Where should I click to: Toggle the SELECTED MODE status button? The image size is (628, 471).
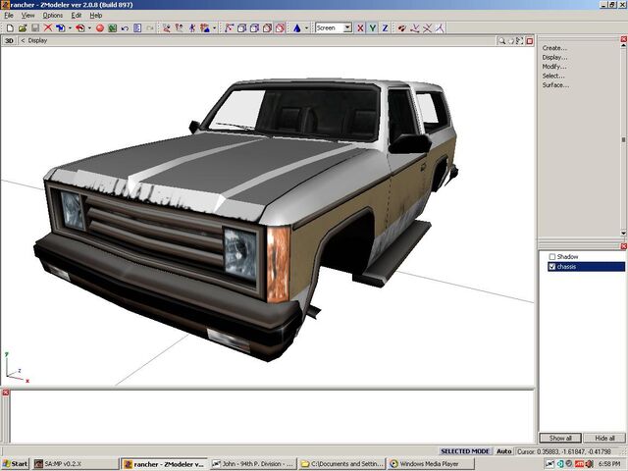(464, 451)
